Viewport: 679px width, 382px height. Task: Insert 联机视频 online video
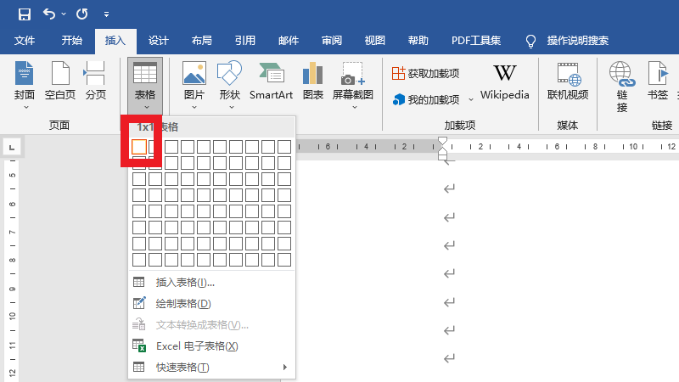[x=568, y=81]
